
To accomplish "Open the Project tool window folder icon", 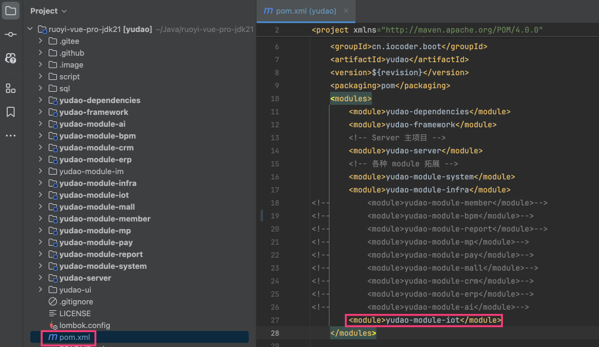I will click(x=11, y=11).
